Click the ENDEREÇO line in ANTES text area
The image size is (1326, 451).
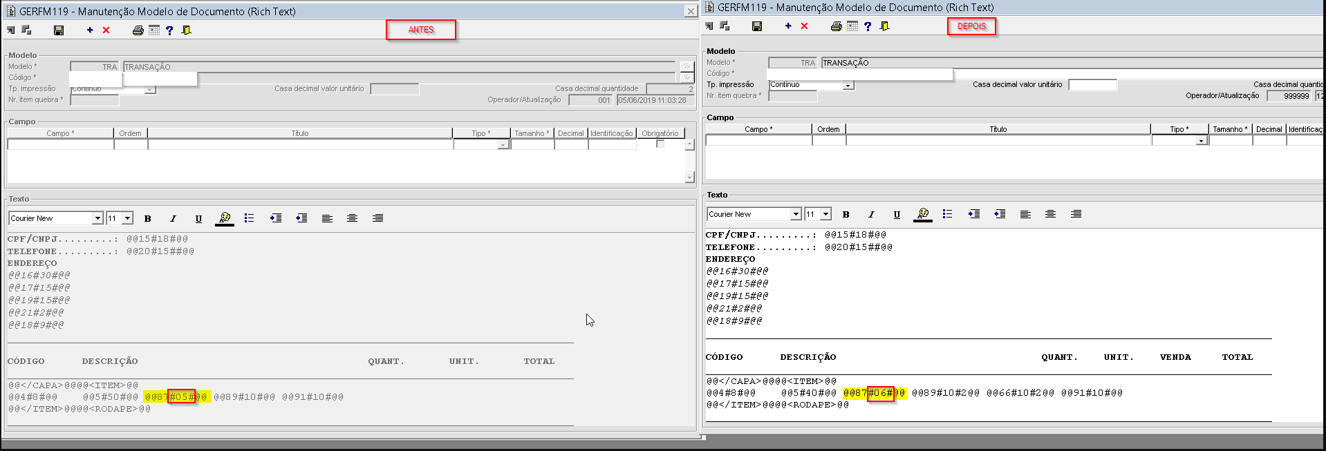(x=32, y=263)
